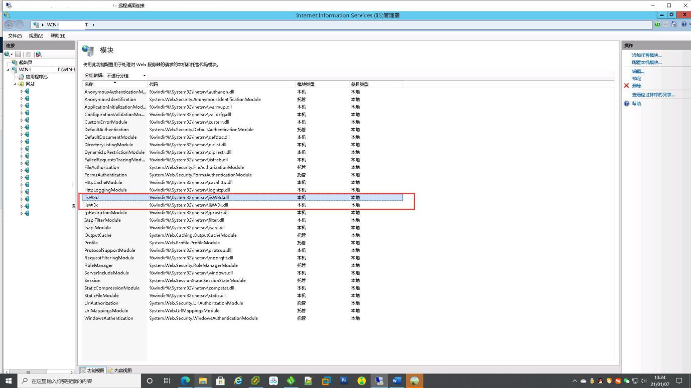Open Photoshop from the Windows taskbar
The image size is (691, 388).
tap(344, 380)
